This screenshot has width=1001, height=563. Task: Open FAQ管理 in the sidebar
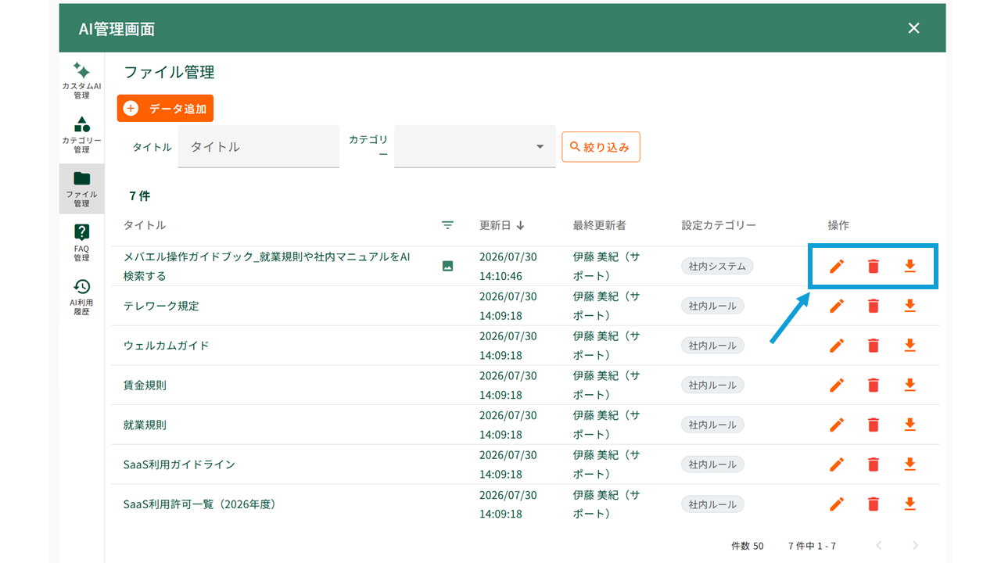[x=81, y=242]
